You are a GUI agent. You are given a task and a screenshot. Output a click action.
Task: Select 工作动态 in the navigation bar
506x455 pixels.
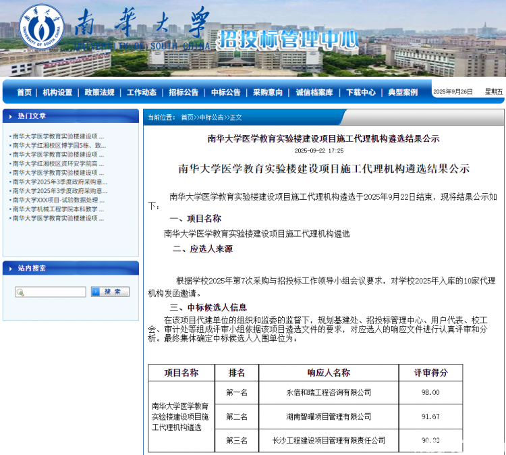coord(142,92)
